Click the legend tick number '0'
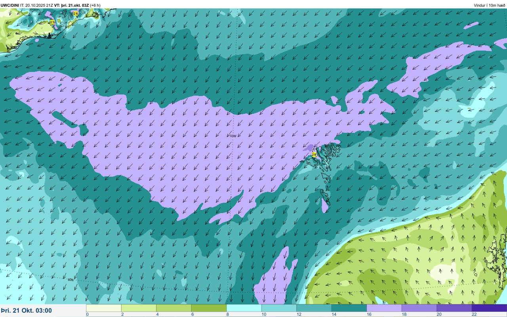Image resolution: width=507 pixels, height=317 pixels. [87, 315]
